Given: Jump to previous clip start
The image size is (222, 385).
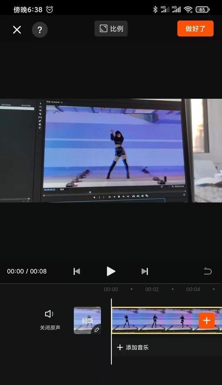Looking at the screenshot, I should coord(77,271).
